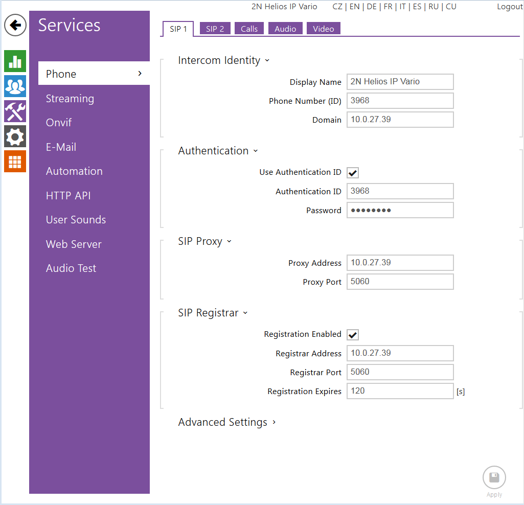
Task: Switch to the SIP 2 tab
Action: [215, 29]
